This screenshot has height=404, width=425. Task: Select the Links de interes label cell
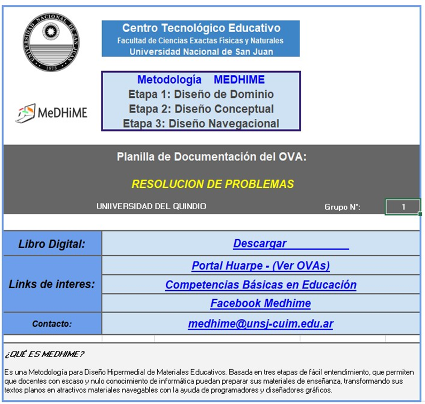[x=52, y=284]
